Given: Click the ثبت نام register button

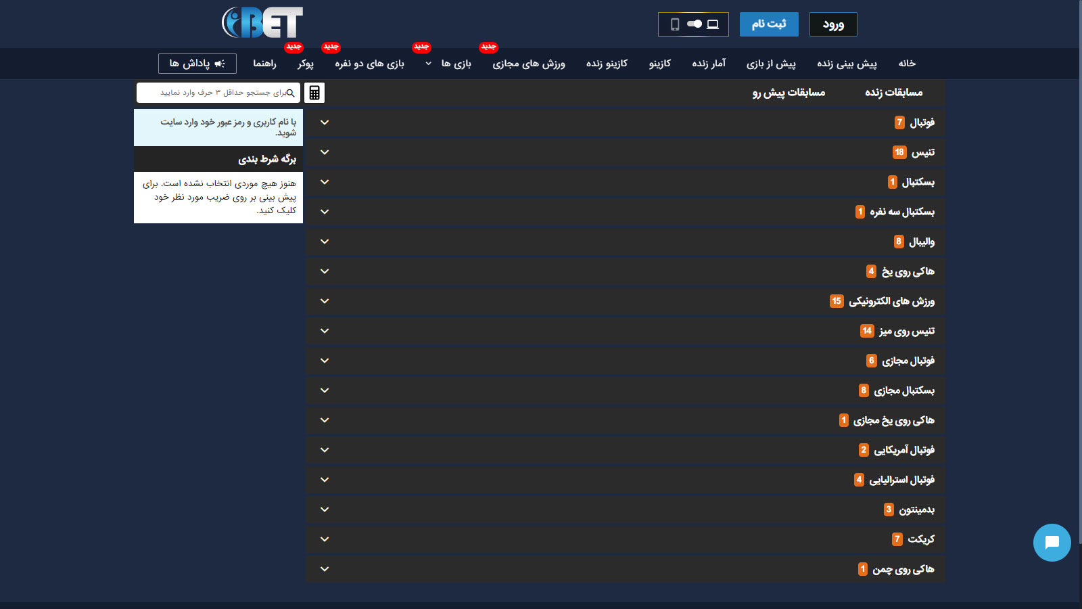Looking at the screenshot, I should point(769,24).
